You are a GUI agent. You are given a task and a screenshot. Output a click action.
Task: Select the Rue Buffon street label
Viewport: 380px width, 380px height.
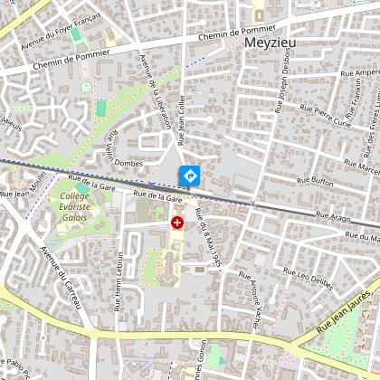click(315, 181)
